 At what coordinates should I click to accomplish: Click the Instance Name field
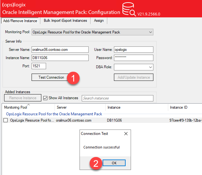[x=60, y=58]
